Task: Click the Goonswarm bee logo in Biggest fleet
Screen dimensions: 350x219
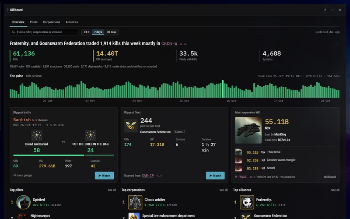Action: [x=131, y=126]
